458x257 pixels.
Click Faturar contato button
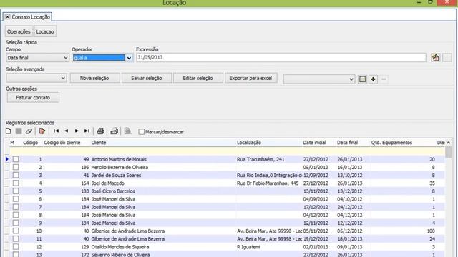click(x=33, y=98)
